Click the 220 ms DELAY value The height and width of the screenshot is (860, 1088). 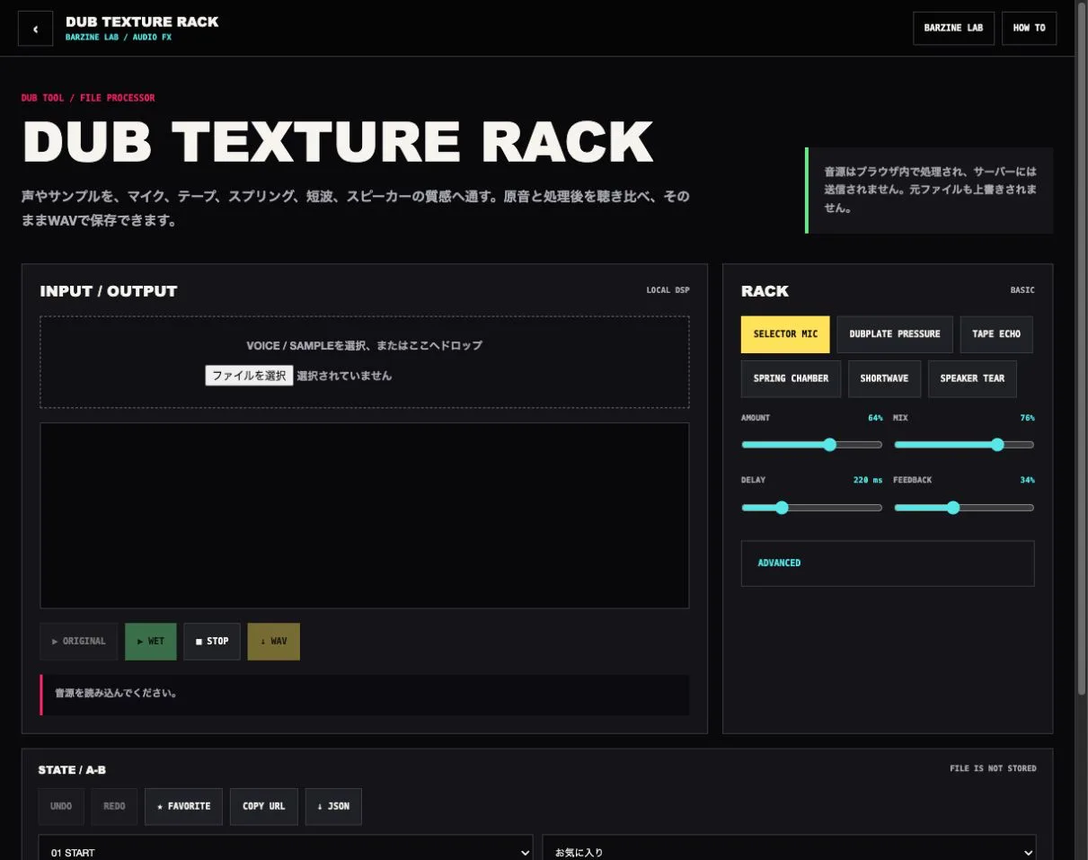coord(867,480)
